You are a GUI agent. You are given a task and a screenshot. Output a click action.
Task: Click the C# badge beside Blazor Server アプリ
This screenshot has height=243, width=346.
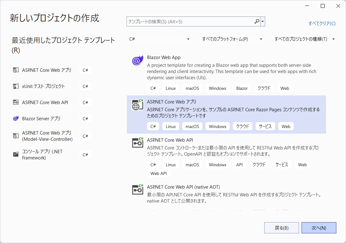pos(85,119)
